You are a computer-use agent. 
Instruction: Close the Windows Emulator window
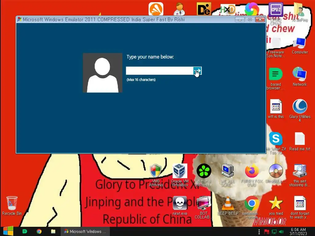(x=260, y=19)
